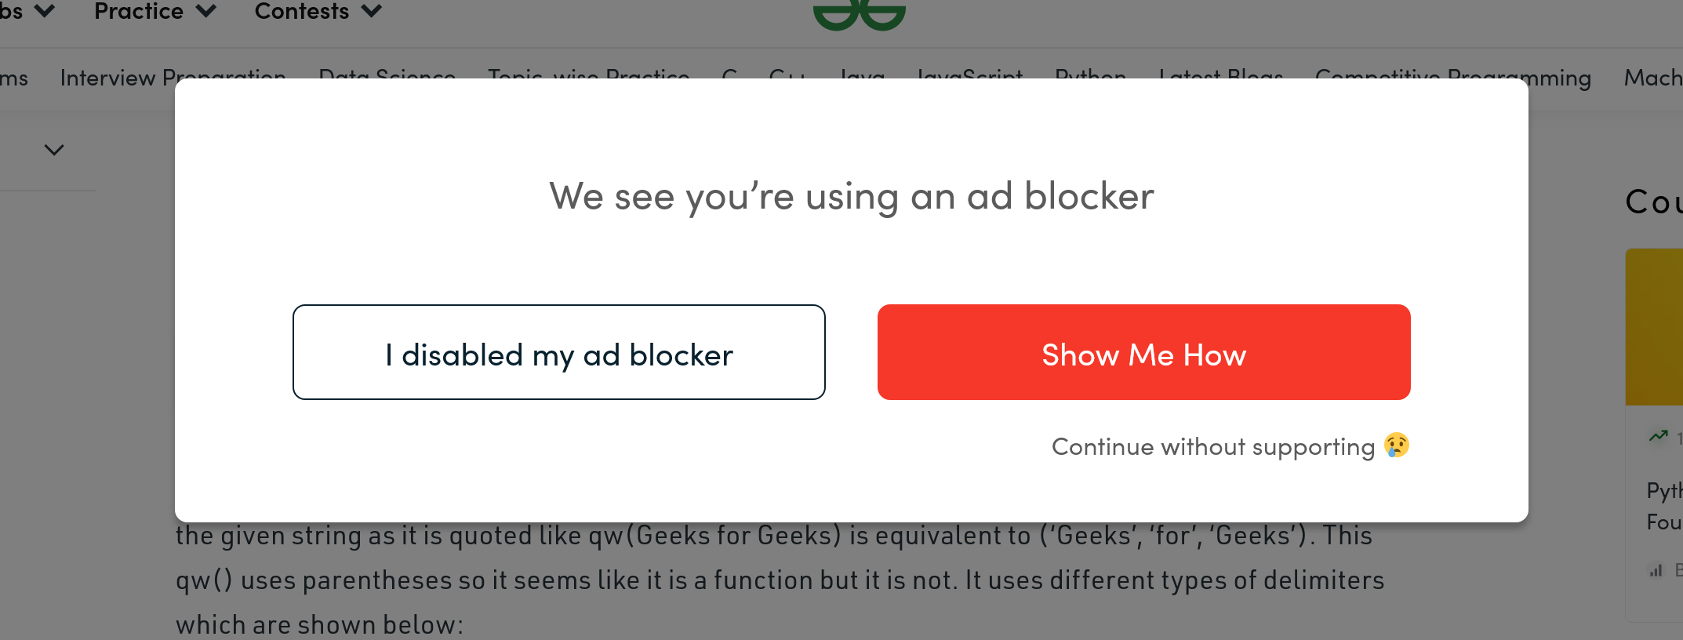Screen dimensions: 1683x640
Task: Go to Topic-wise Practice
Action: 587,78
